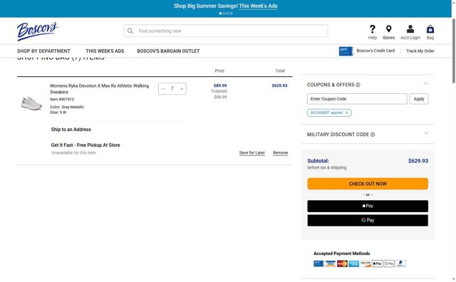Select the PayPal payment method icon
Screen dimensions: 456x282
tap(400, 263)
